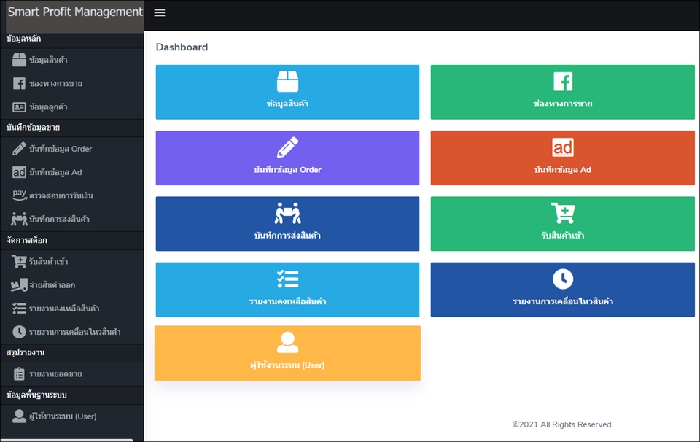
Task: Click the จัดการสต็อก section header in sidebar
Action: [27, 240]
